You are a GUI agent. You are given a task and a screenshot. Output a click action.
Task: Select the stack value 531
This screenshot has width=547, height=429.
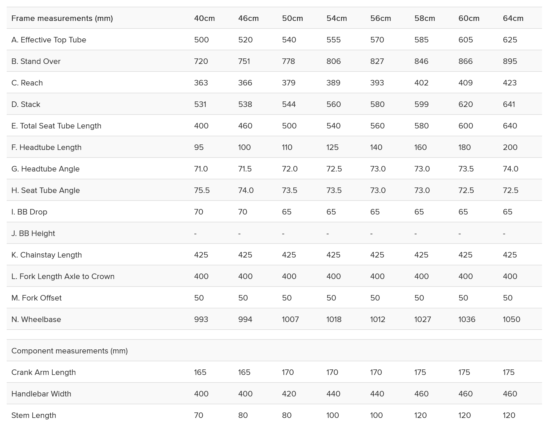click(200, 104)
